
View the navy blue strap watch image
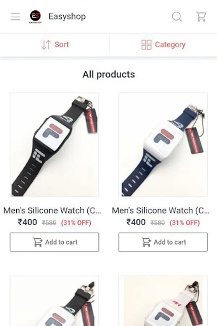point(163,145)
